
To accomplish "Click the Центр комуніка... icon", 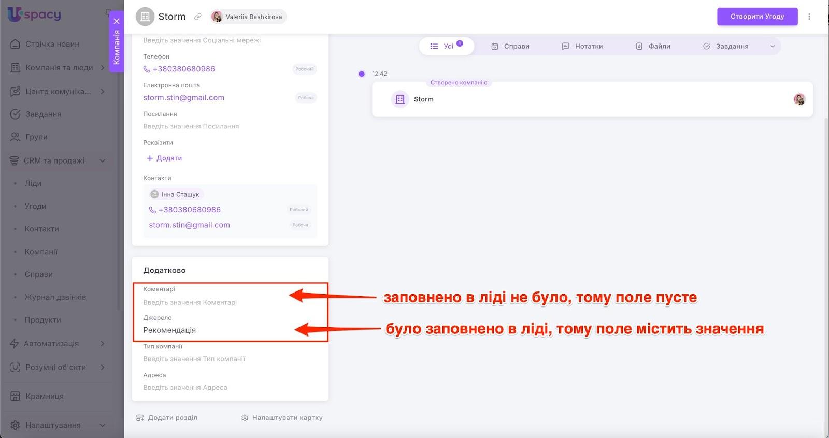I will tap(16, 91).
